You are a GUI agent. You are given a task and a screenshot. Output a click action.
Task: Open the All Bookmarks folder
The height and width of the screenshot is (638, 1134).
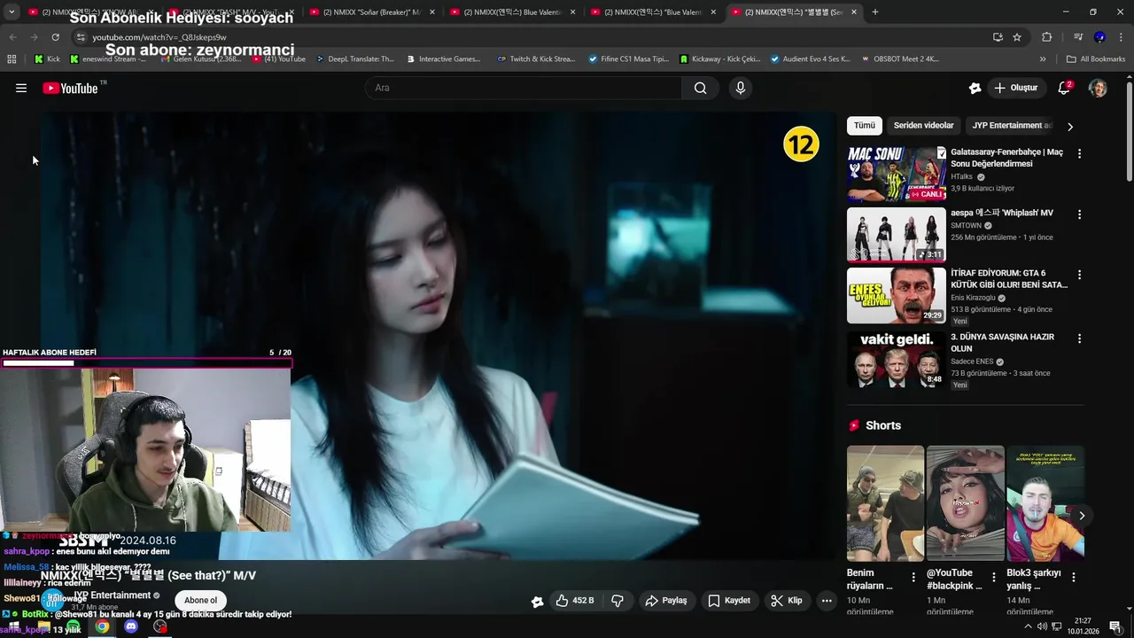1096,59
